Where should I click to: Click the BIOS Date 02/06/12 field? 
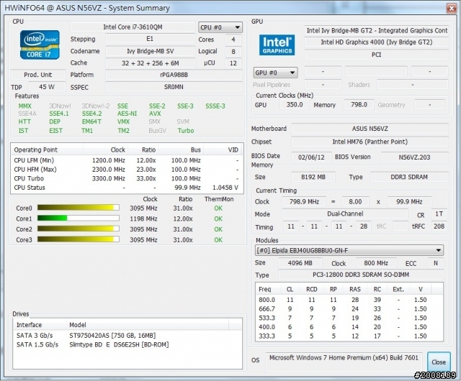pos(311,157)
